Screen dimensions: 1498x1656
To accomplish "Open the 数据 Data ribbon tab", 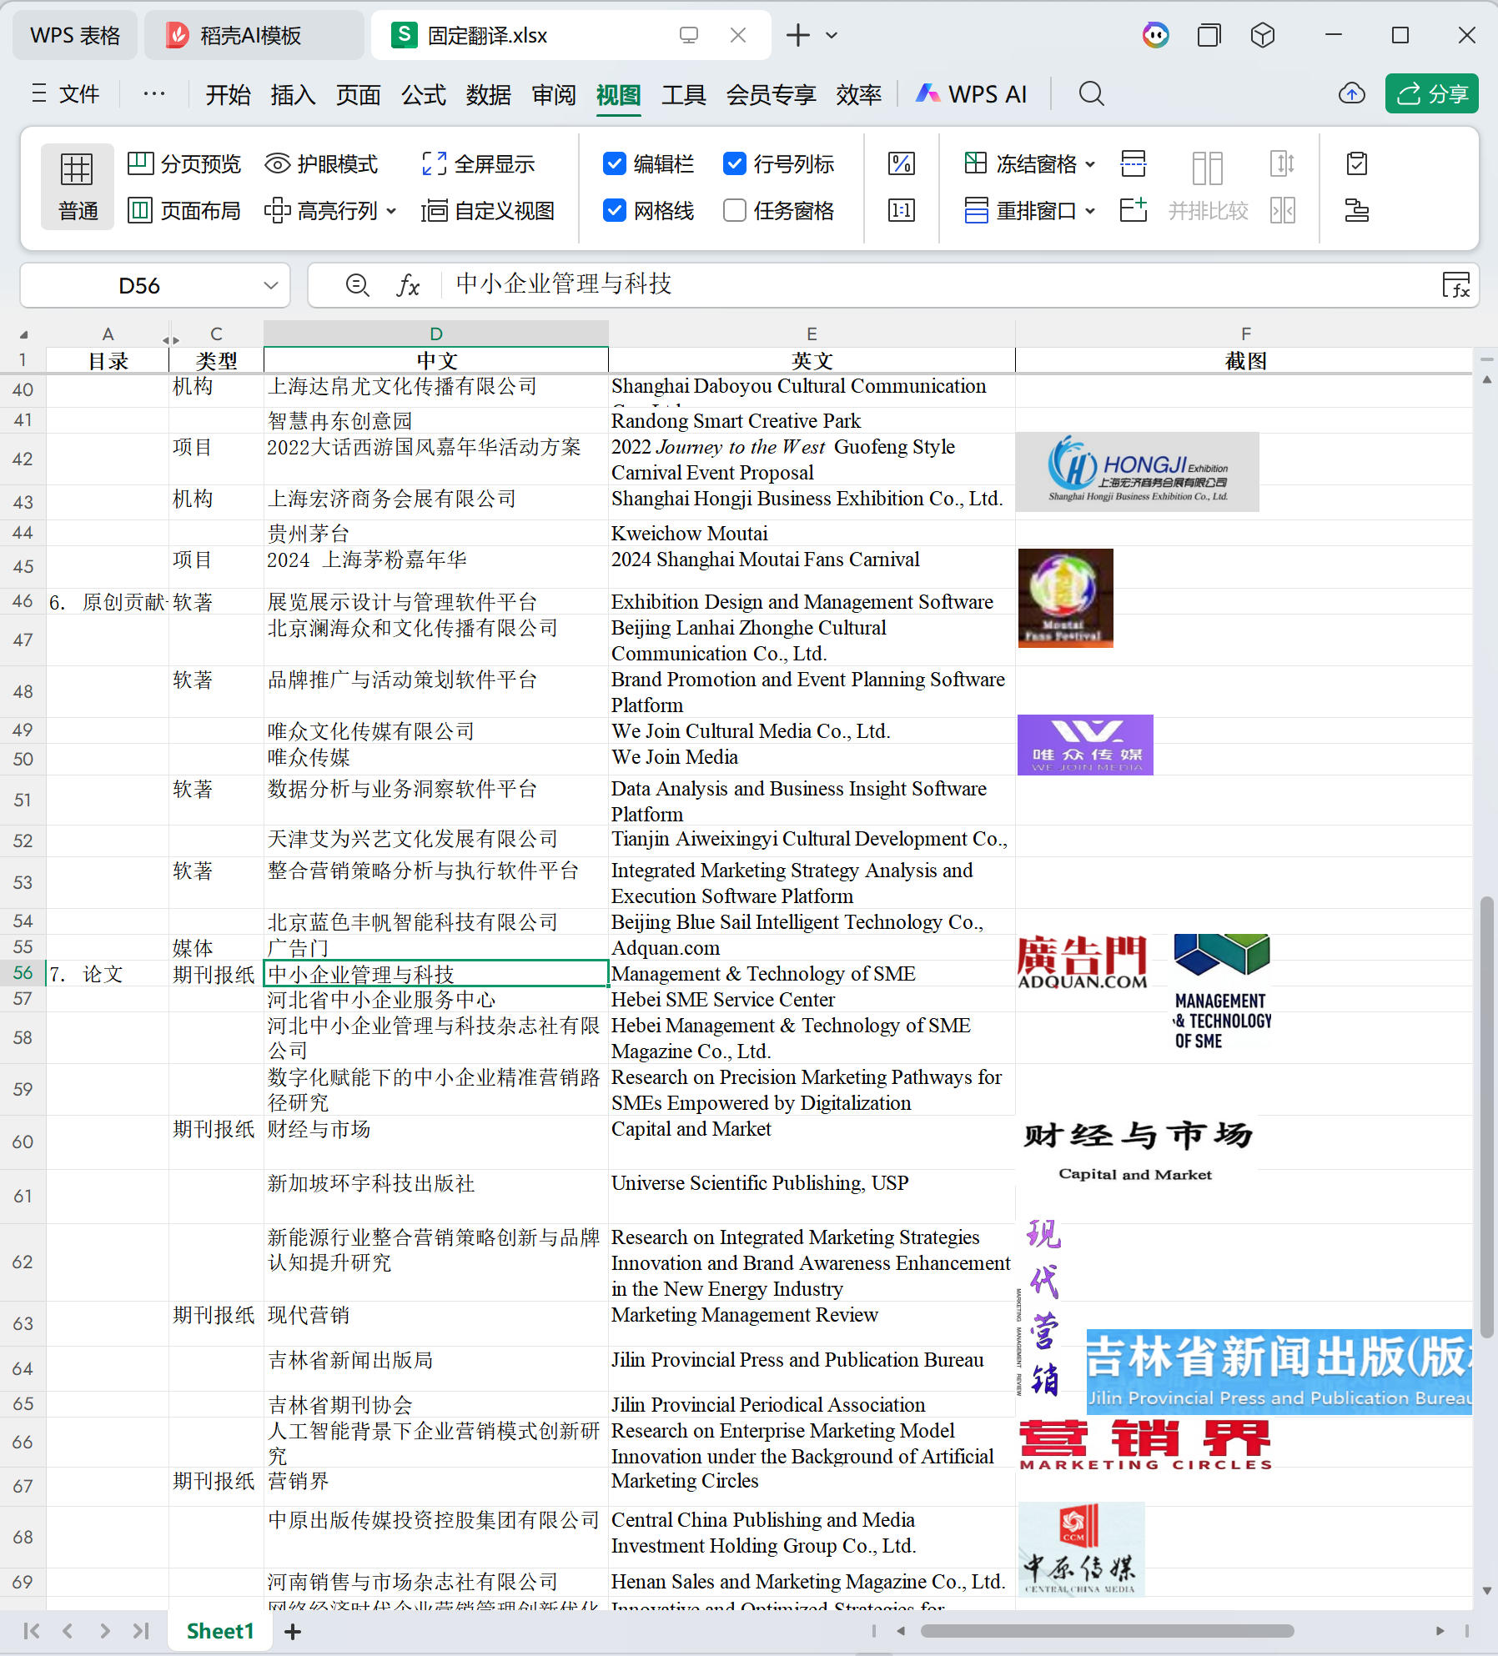I will point(488,94).
